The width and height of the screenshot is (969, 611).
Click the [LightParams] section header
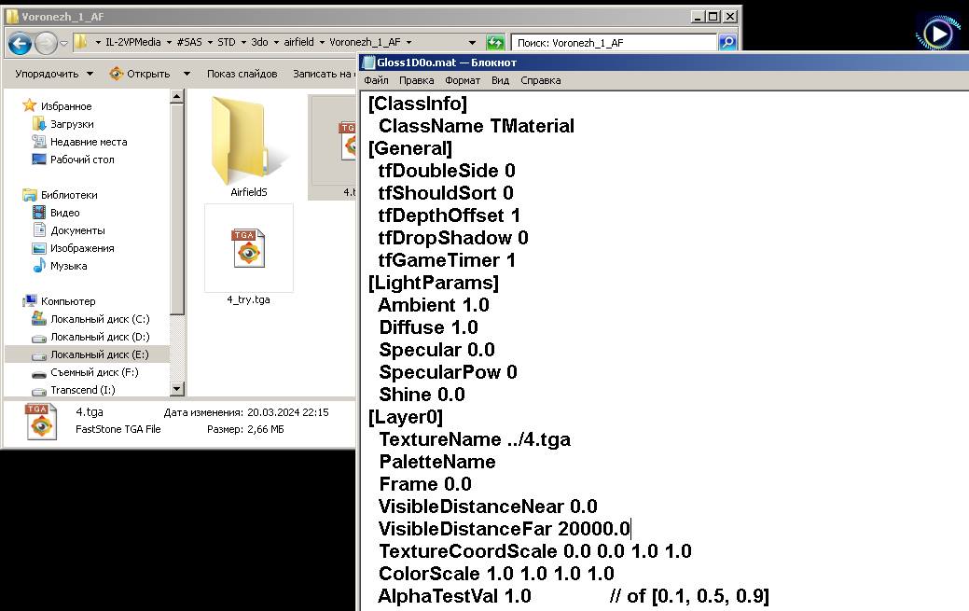[434, 283]
